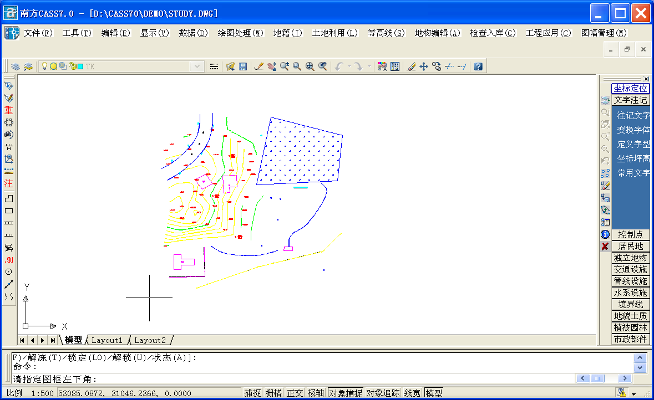Toggle layer freeze sun icon
The height and width of the screenshot is (400, 654).
[x=53, y=66]
